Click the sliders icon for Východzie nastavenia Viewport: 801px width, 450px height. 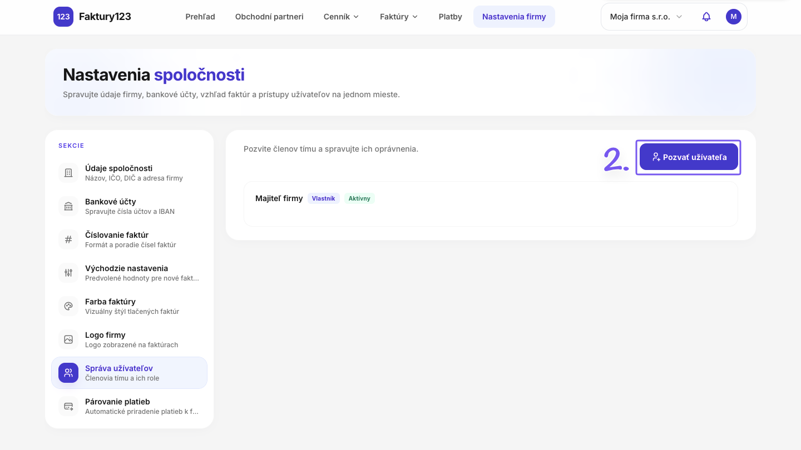click(68, 273)
